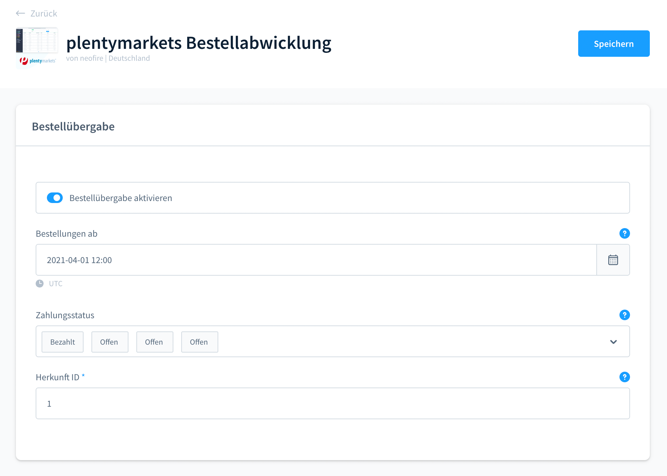Click the UTC timezone text

(x=56, y=284)
